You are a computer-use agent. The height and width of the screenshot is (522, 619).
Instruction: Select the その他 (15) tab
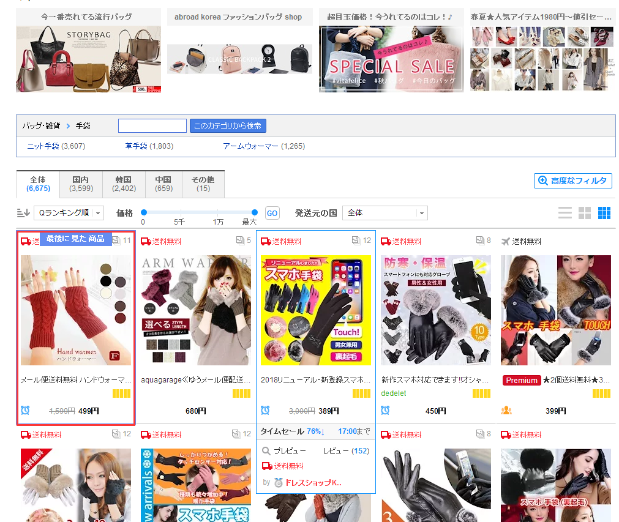click(x=203, y=184)
